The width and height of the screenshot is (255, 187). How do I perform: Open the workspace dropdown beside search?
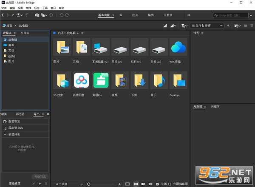(x=251, y=15)
